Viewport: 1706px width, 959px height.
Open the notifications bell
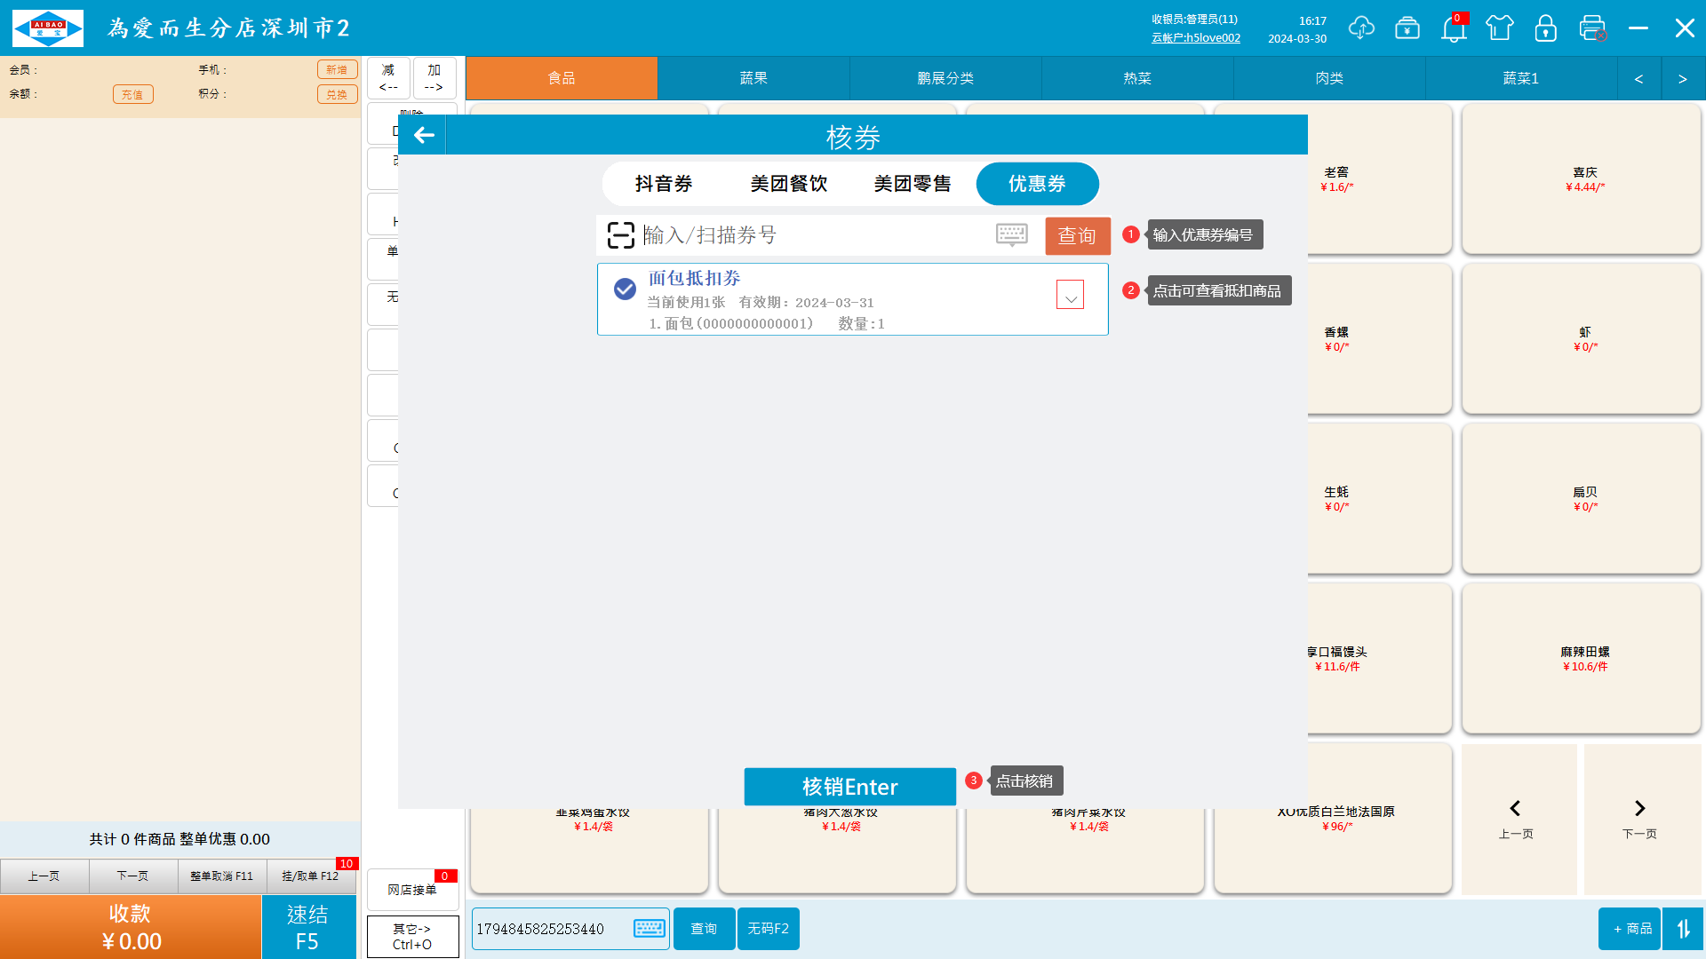tap(1454, 28)
